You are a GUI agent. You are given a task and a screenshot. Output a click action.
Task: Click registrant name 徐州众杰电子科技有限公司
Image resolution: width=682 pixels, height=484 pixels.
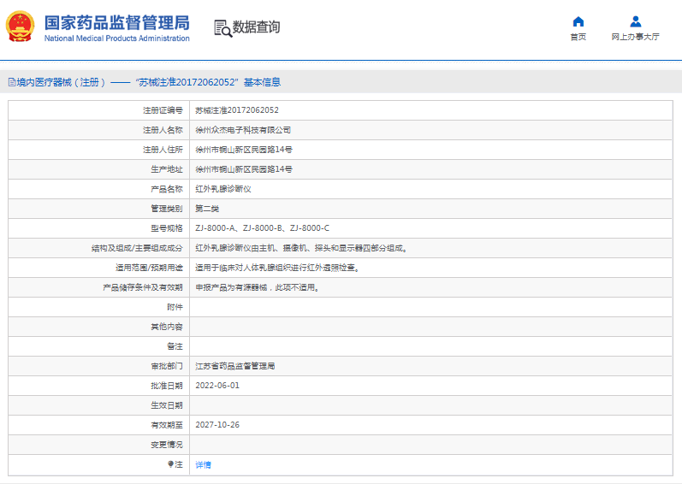pos(243,130)
